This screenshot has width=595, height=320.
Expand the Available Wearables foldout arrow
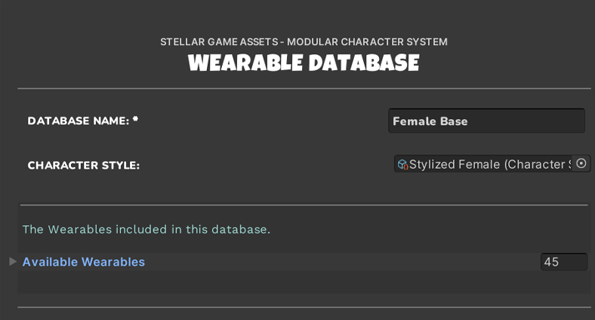point(12,261)
